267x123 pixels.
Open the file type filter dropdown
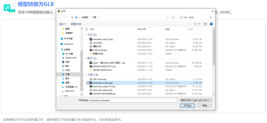(x=196, y=100)
